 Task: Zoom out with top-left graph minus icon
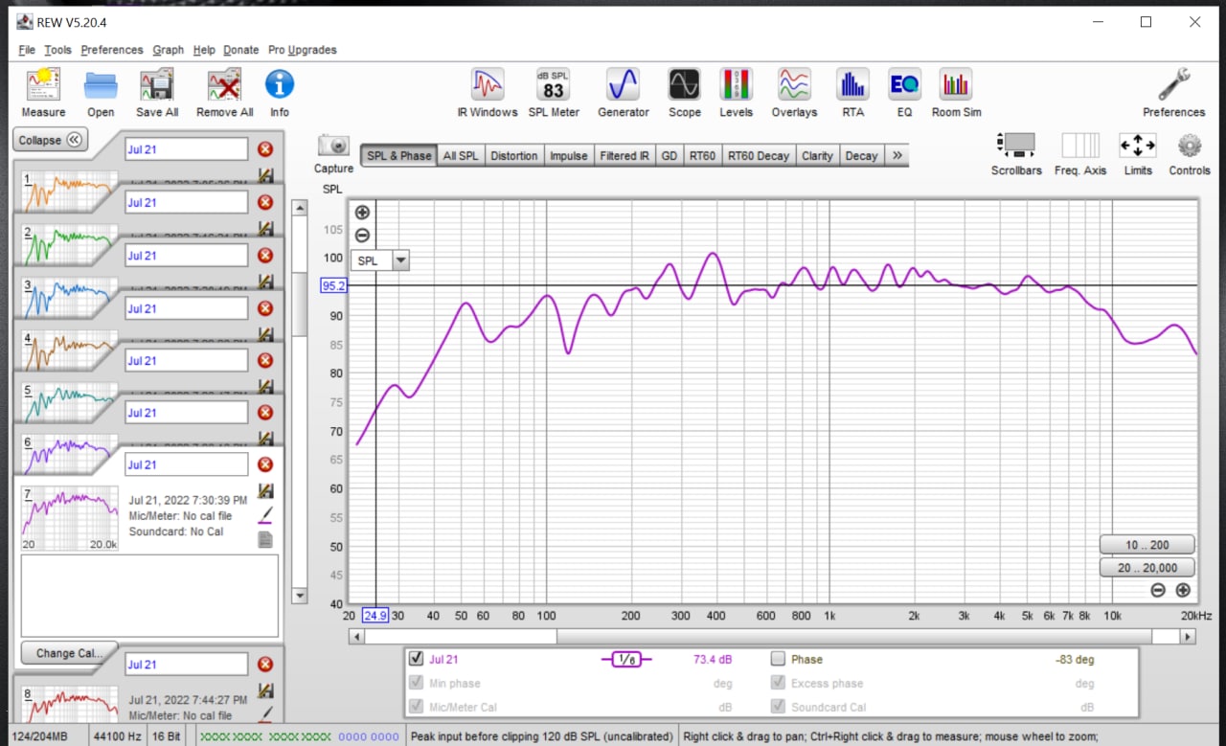(x=362, y=236)
